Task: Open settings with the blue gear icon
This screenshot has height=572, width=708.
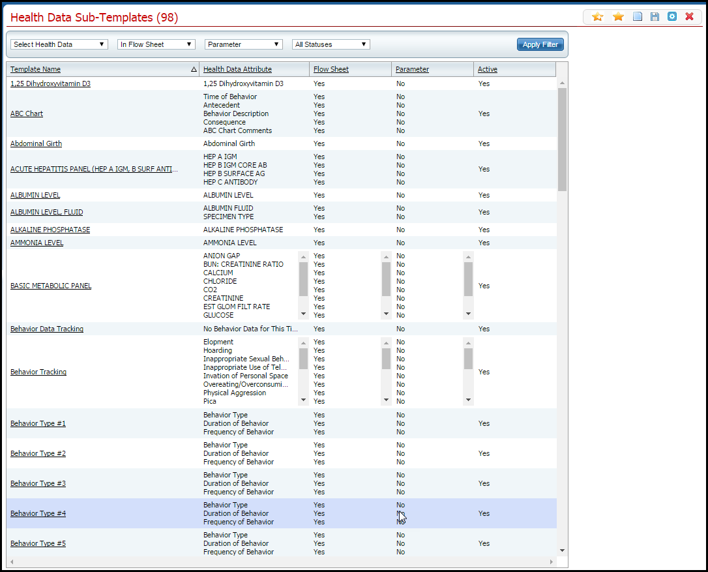Action: 672,17
